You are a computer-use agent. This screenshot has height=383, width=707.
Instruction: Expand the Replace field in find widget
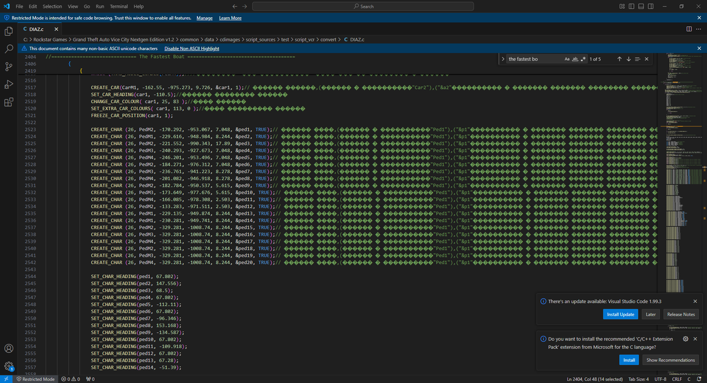(x=502, y=59)
